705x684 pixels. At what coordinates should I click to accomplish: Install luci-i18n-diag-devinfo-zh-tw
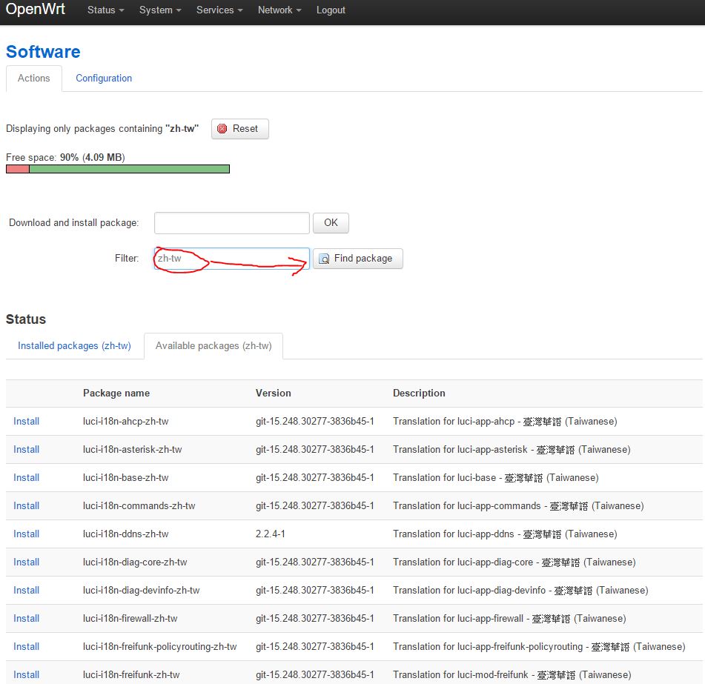pos(26,591)
